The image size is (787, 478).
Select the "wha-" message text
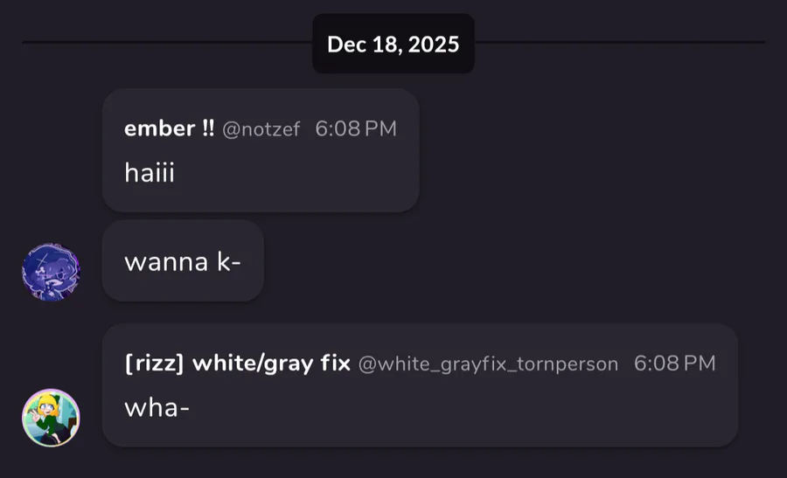coord(157,406)
